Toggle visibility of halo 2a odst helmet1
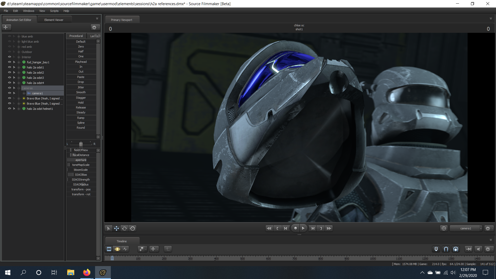 pyautogui.click(x=10, y=109)
